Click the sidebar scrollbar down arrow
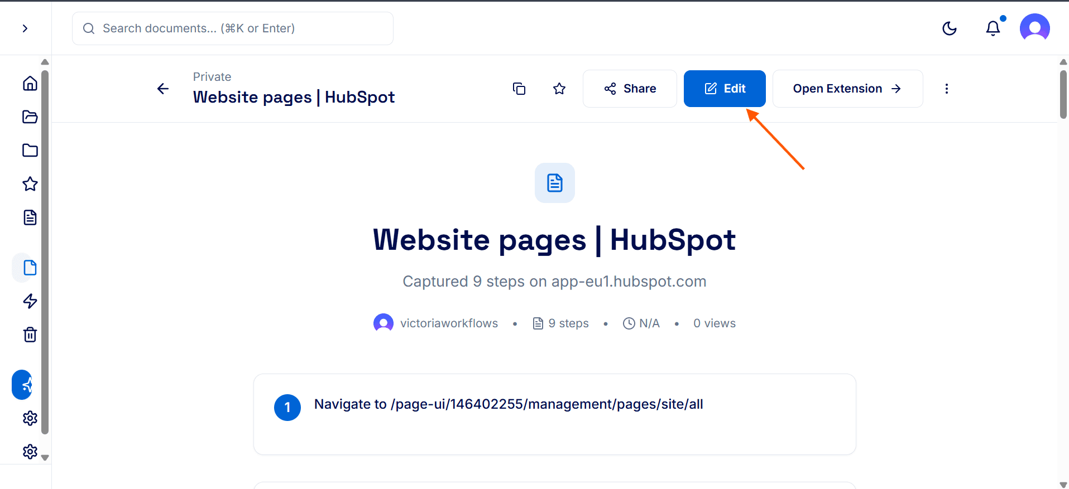This screenshot has width=1069, height=489. click(45, 457)
